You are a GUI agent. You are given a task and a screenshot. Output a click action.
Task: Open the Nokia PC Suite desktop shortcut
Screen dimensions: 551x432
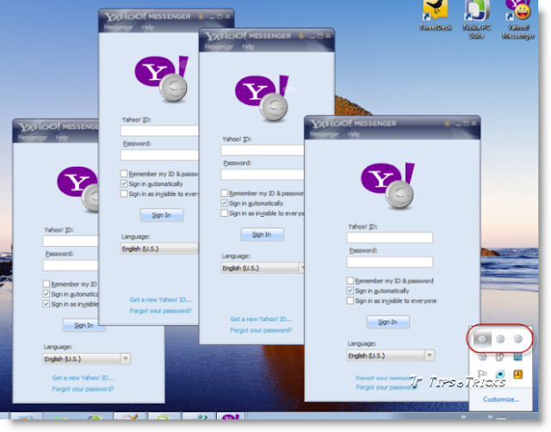click(x=476, y=18)
